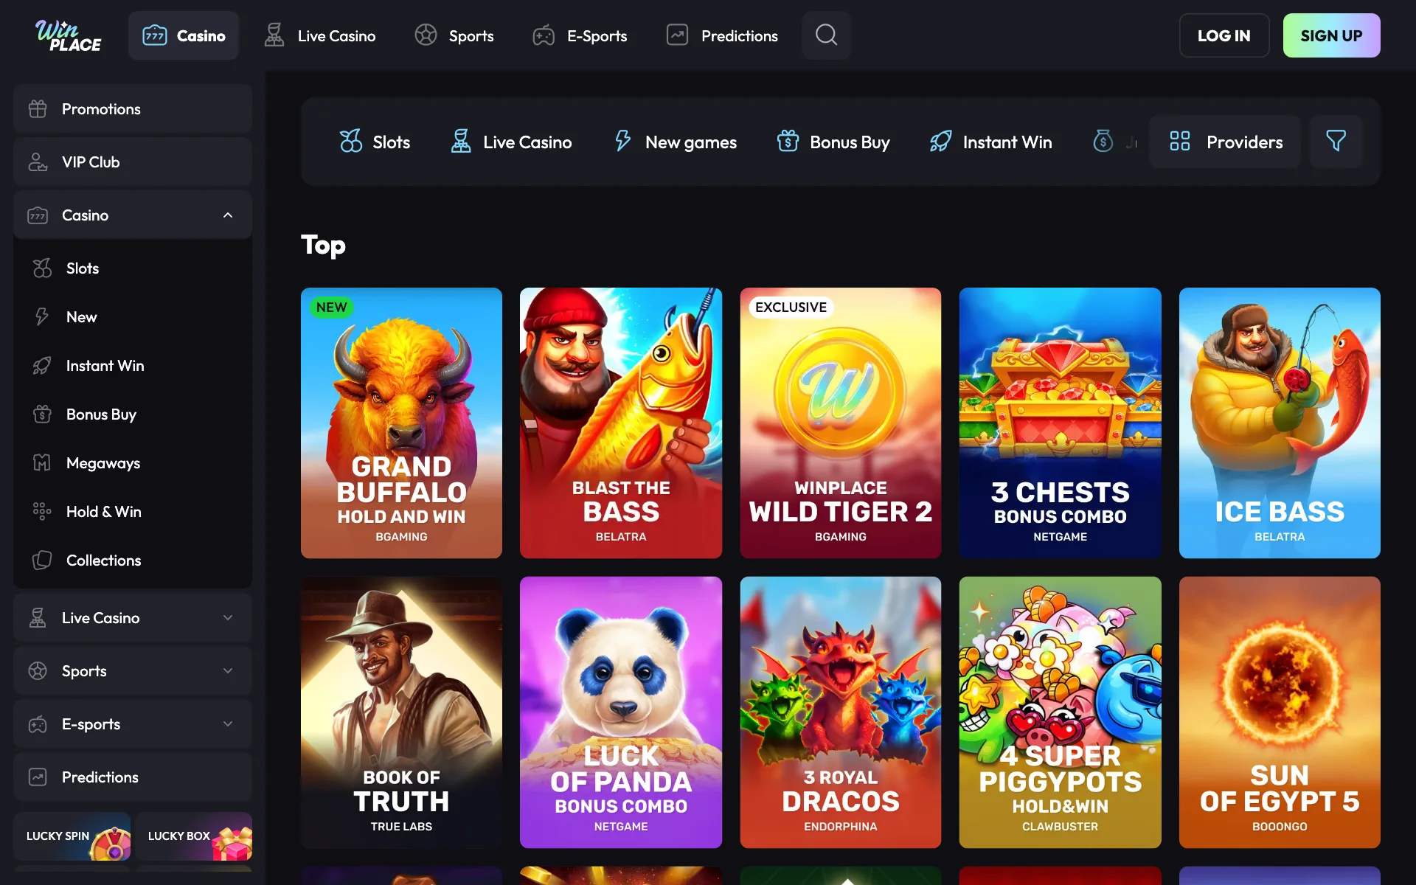This screenshot has height=885, width=1416.
Task: Select the Casino tab in top navigation
Action: [184, 35]
